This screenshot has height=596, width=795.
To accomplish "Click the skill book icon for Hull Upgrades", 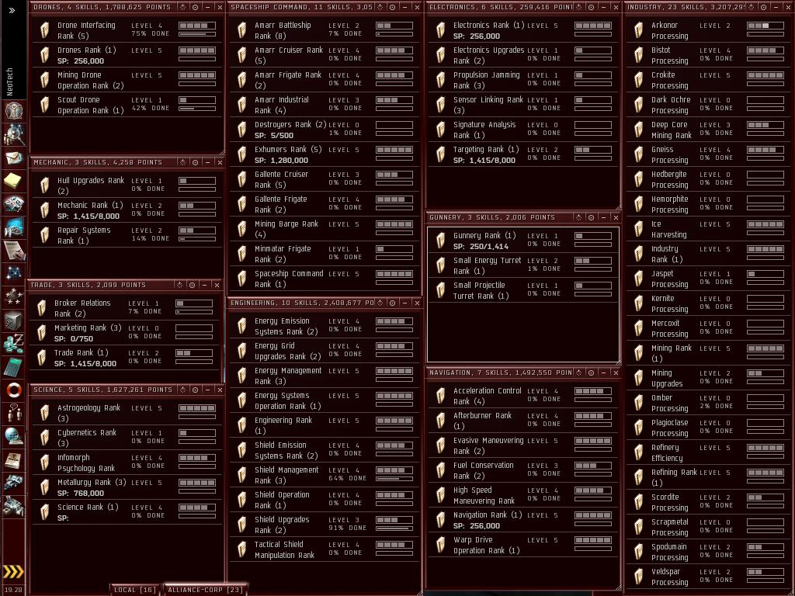I will click(44, 185).
